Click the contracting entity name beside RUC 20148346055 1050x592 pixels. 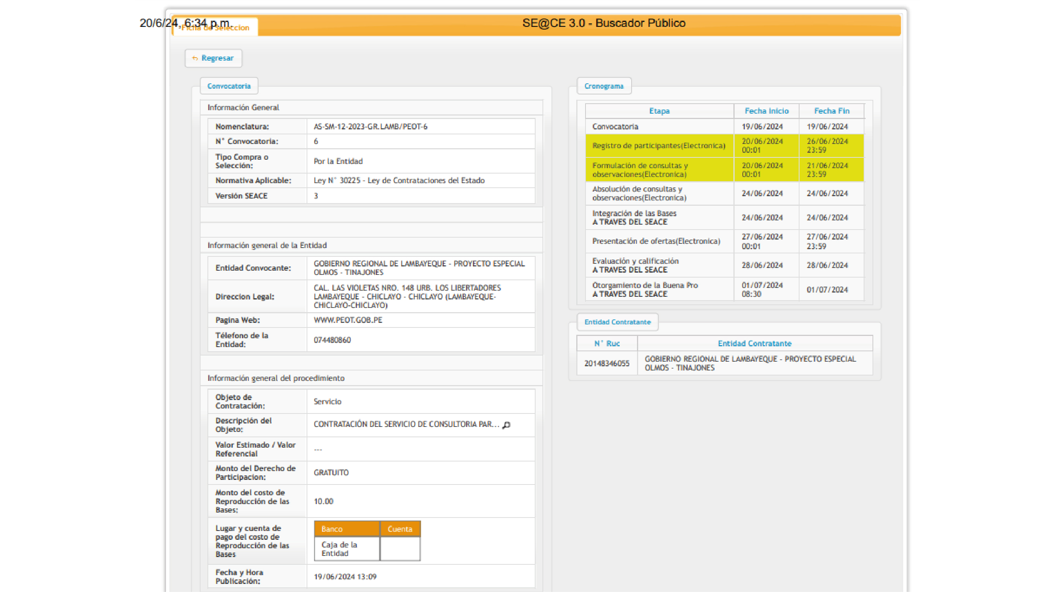tap(750, 364)
